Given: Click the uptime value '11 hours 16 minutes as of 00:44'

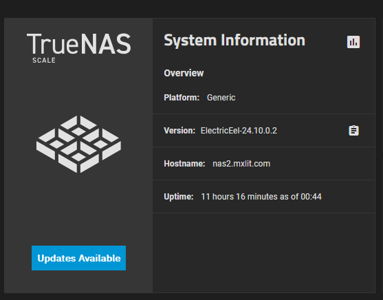Looking at the screenshot, I should [x=261, y=197].
